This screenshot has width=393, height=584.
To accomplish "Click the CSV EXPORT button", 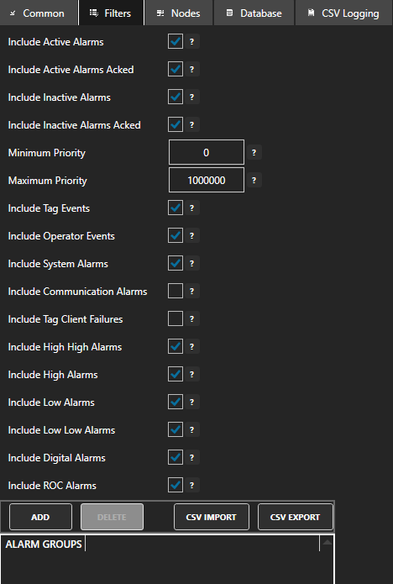I will tap(295, 517).
